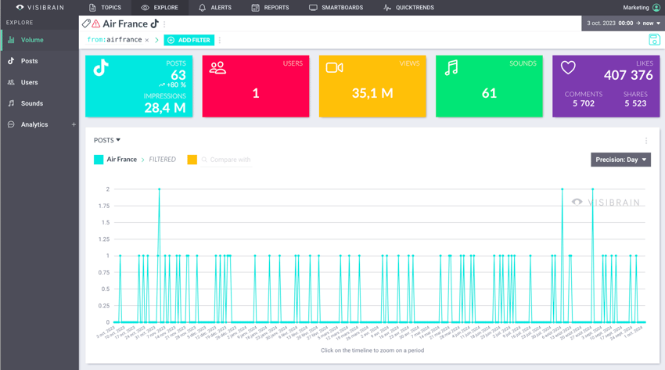Click the TikTok logo on Posts card
665x370 pixels.
[x=101, y=68]
